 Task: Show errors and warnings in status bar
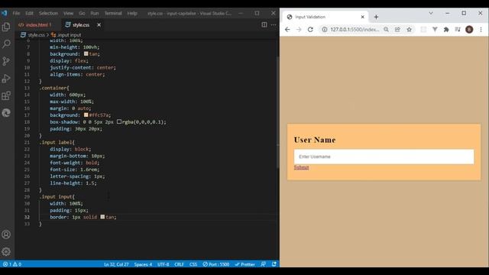(12, 264)
